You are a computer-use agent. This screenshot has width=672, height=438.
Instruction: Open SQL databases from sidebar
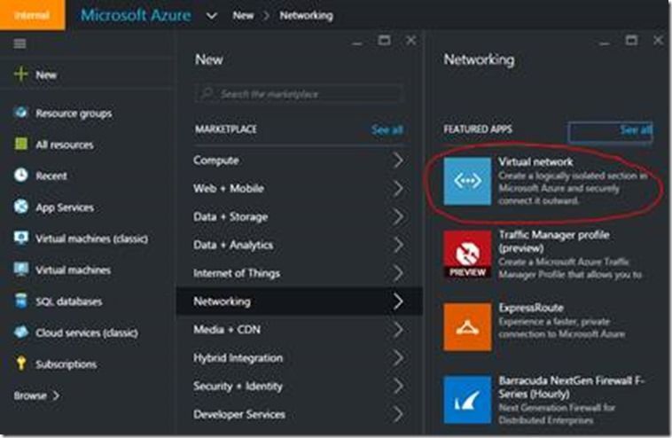(68, 301)
